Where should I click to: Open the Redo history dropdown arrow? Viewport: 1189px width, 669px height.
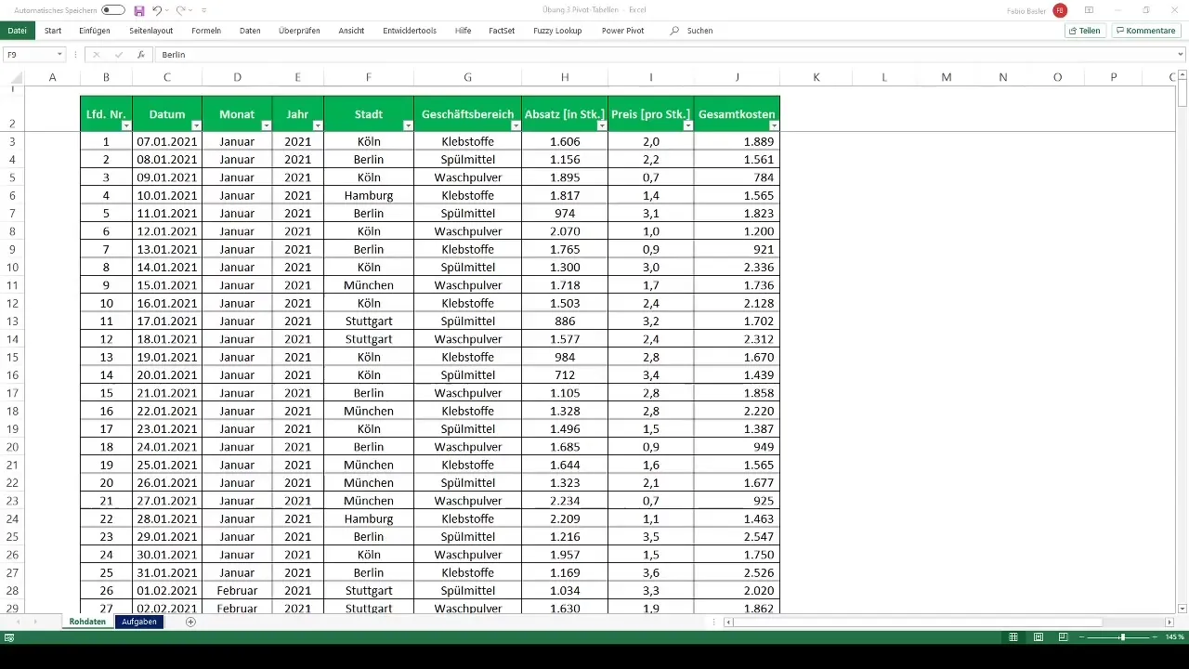[190, 10]
